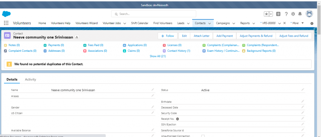321x137 pixels.
Task: Go to the Home tab
Action: (42, 23)
